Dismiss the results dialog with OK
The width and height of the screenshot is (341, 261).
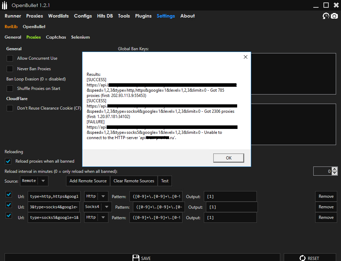click(228, 158)
